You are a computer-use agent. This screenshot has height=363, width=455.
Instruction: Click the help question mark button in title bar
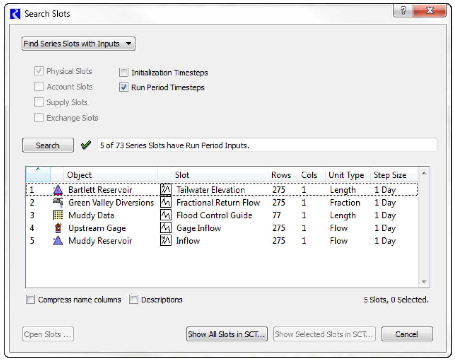pyautogui.click(x=403, y=11)
